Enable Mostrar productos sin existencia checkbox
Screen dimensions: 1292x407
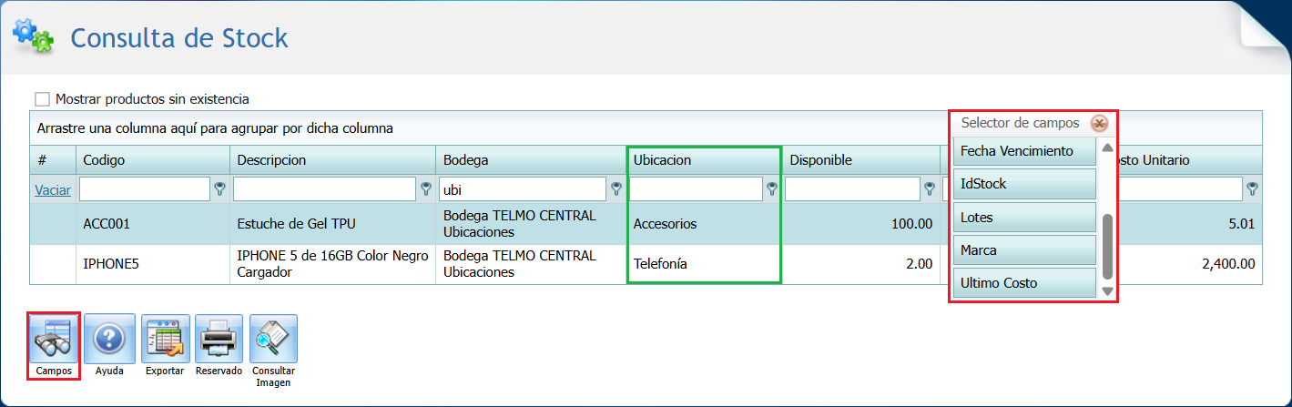42,99
